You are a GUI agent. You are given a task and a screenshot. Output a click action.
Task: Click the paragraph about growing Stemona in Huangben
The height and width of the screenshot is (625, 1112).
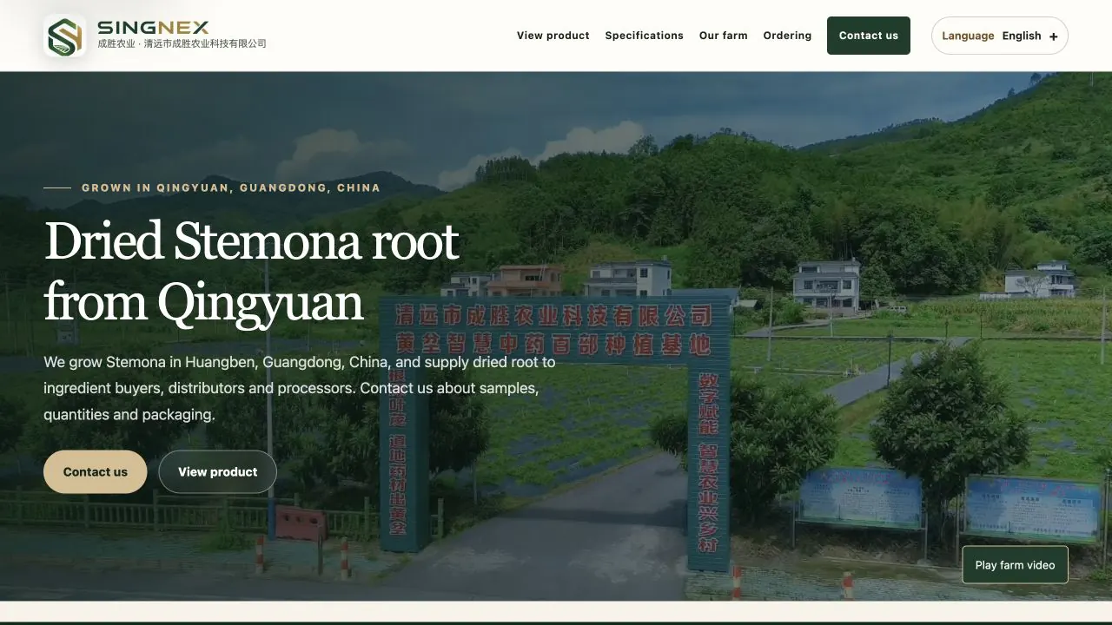[300, 388]
